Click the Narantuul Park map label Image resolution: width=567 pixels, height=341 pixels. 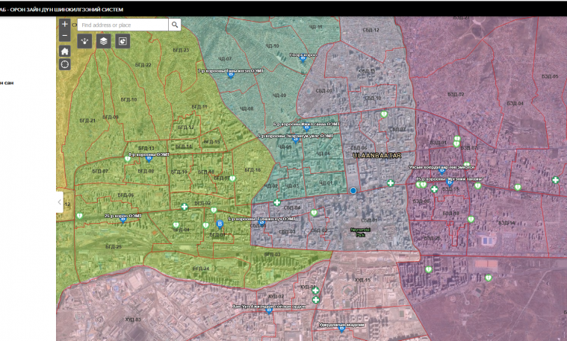[x=360, y=232]
